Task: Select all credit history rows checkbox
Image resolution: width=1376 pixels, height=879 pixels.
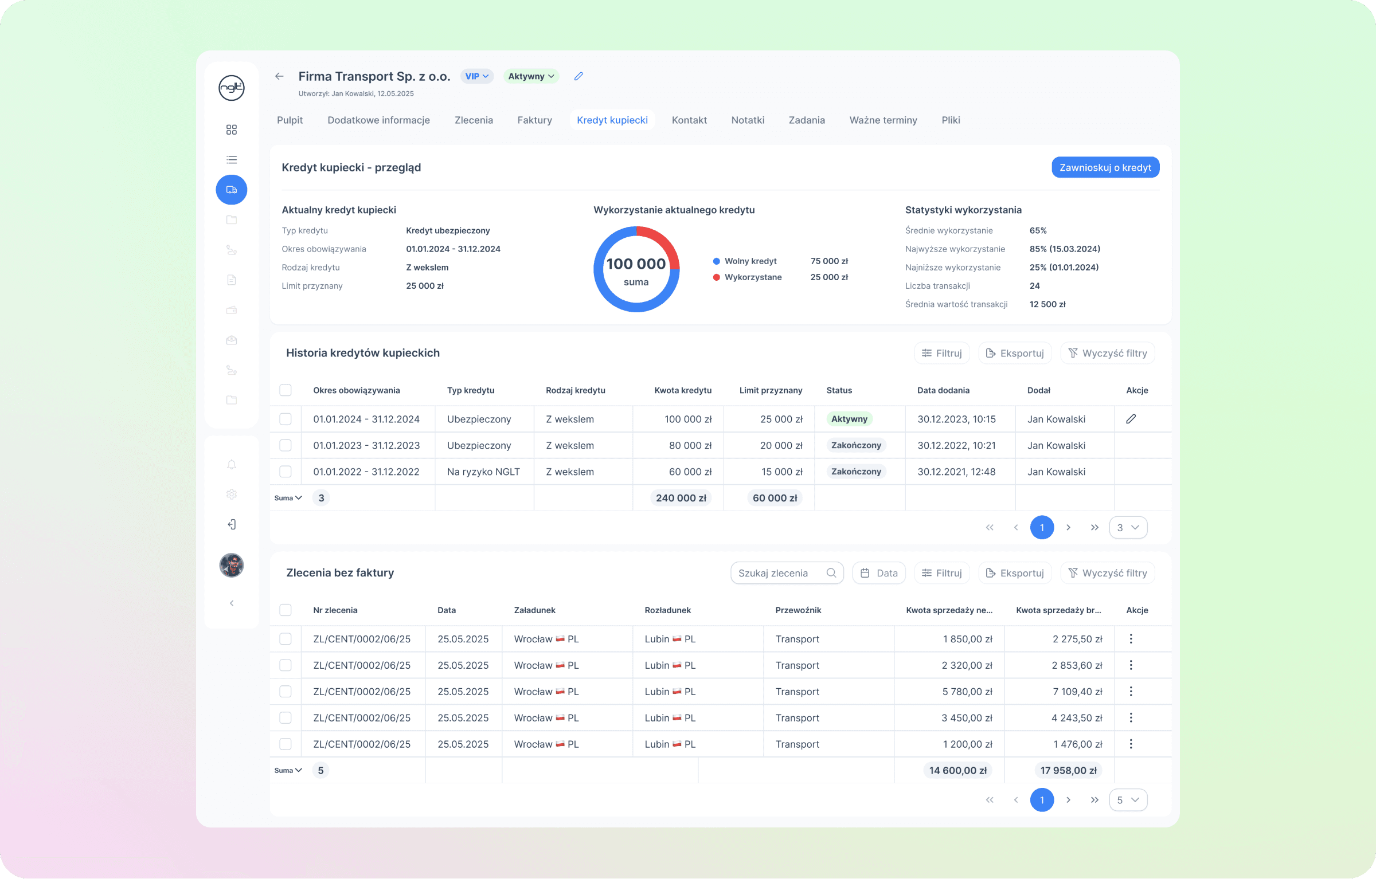Action: [285, 390]
